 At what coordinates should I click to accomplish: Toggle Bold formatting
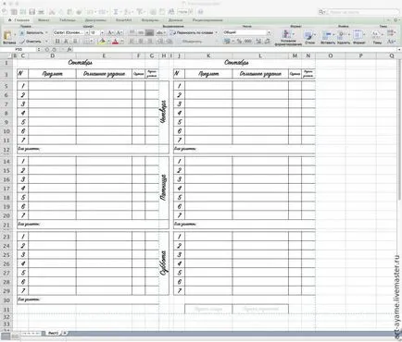[57, 42]
